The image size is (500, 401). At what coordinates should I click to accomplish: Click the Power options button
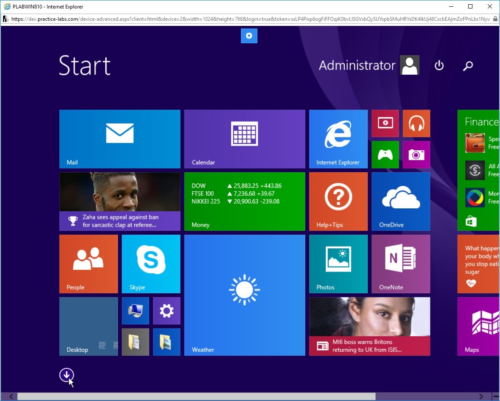coord(439,65)
